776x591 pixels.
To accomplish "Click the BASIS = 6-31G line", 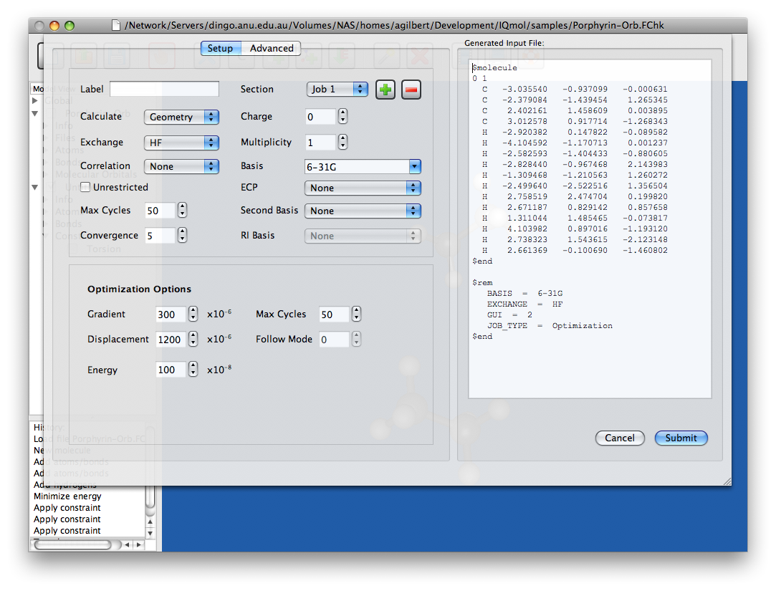I will pos(525,293).
